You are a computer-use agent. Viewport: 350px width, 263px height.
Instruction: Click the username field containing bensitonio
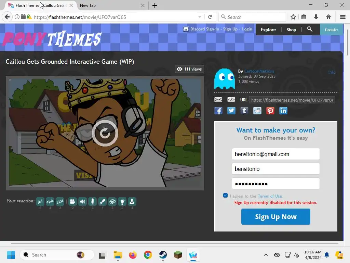pos(276,168)
